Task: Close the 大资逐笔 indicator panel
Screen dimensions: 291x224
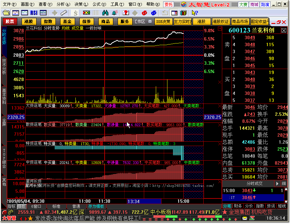Action: coord(220,106)
